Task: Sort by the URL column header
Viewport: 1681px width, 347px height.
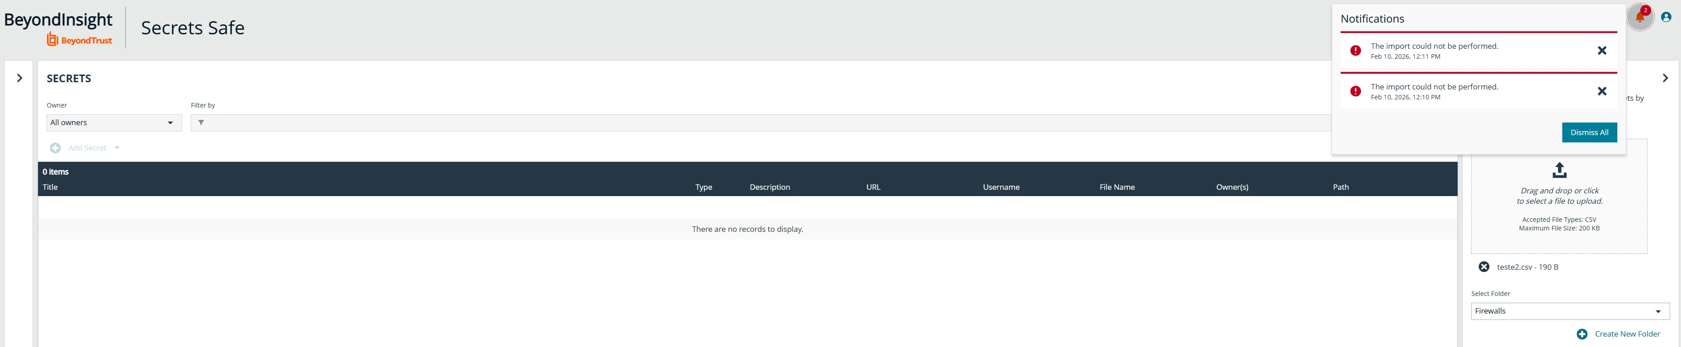Action: 873,187
